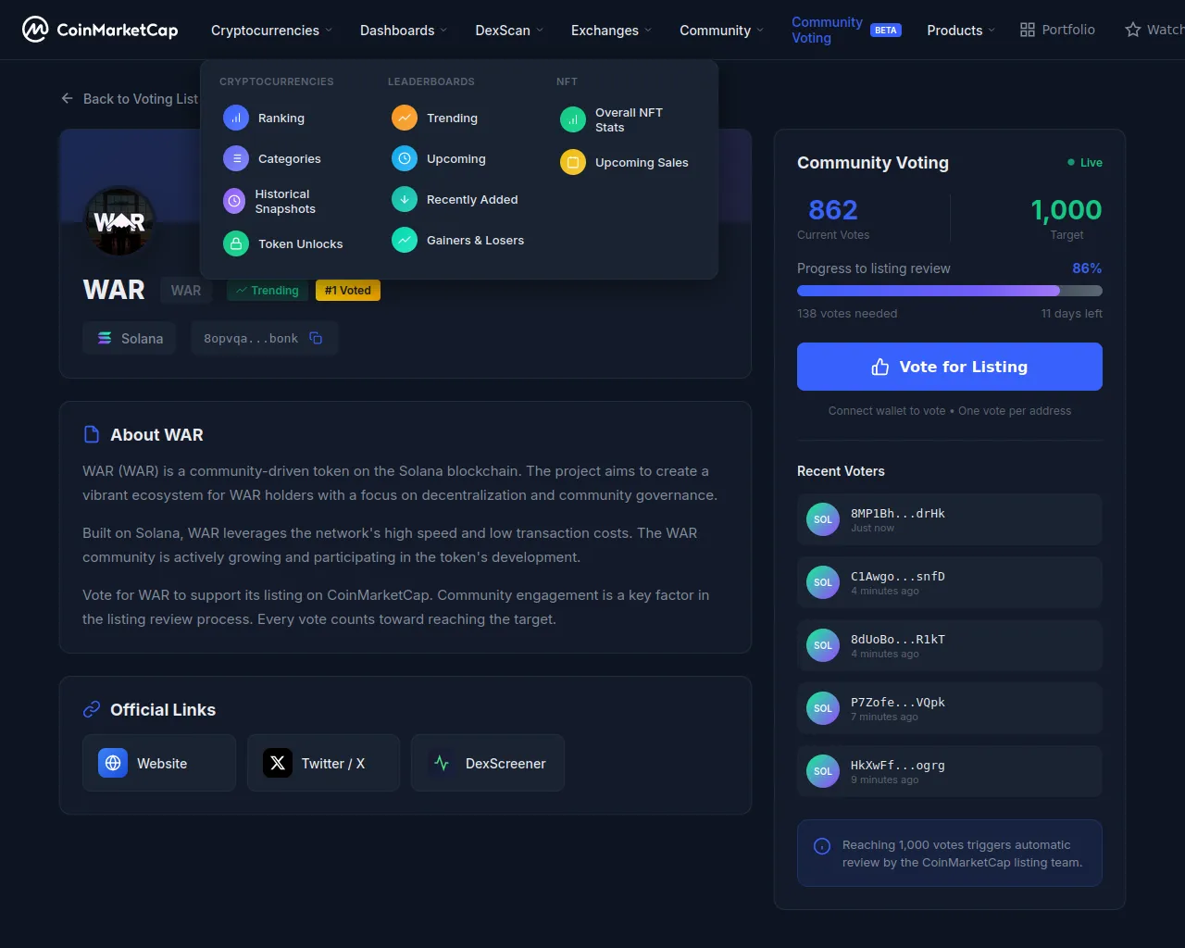Click the Categories list icon
Screen dimensions: 1185x948
click(x=236, y=159)
